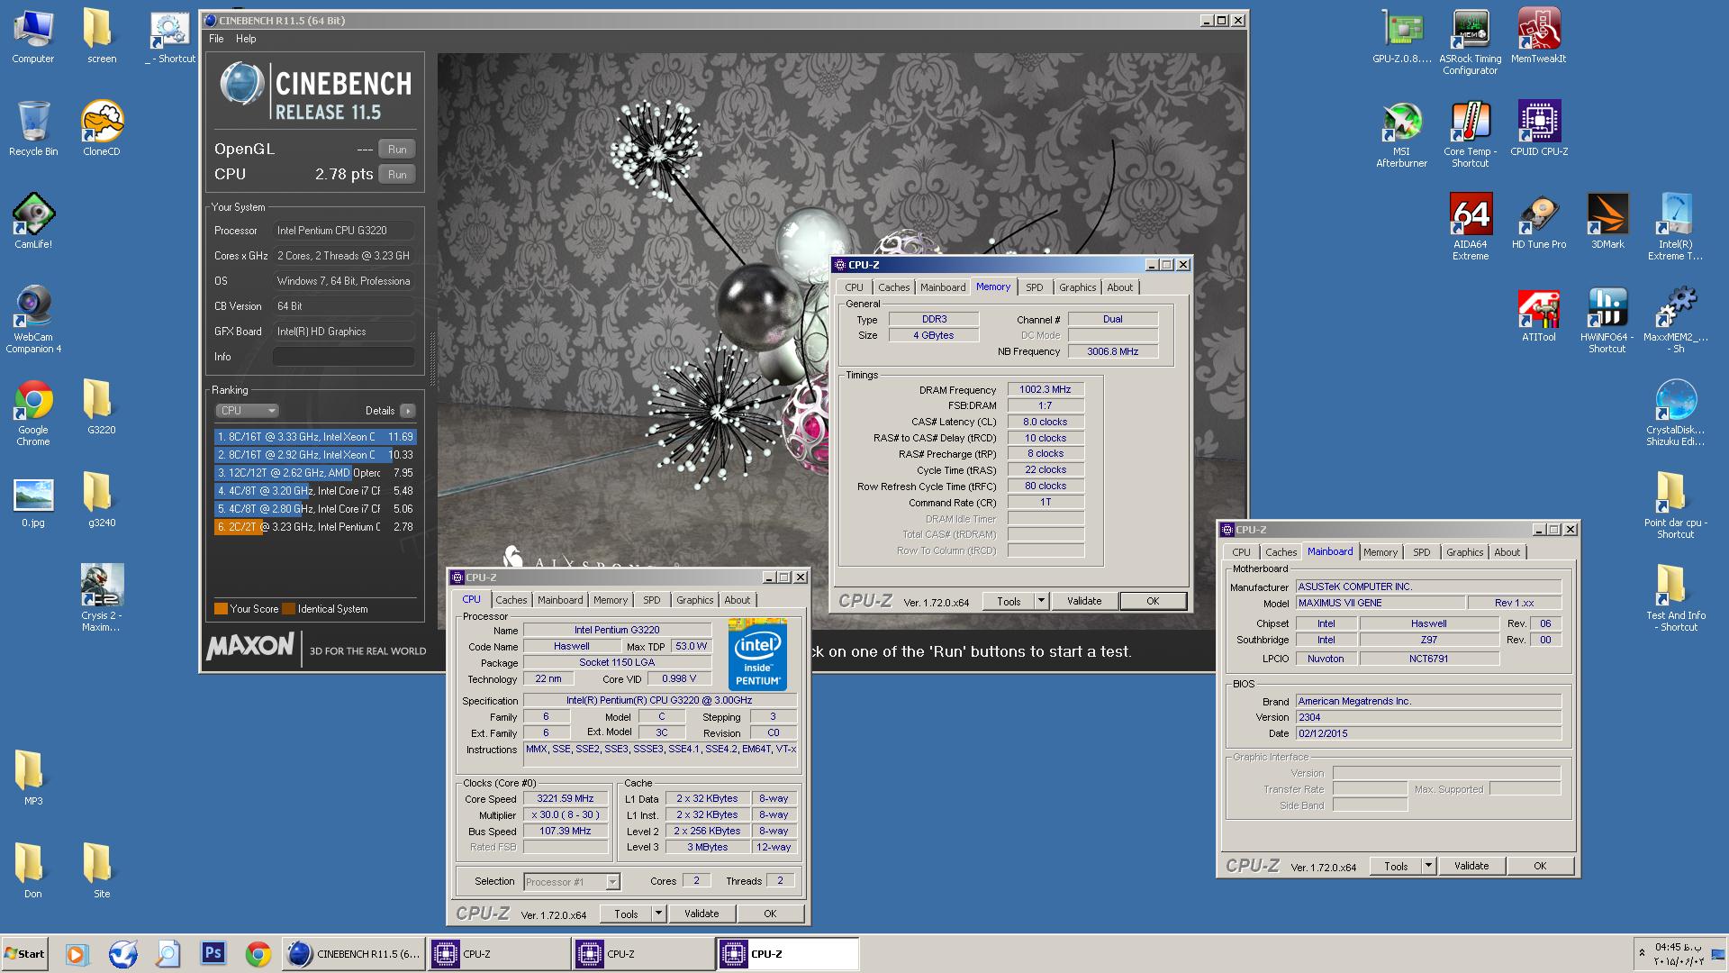Click Intel Pentium logo in CPU-Z
1729x973 pixels.
pyautogui.click(x=757, y=654)
